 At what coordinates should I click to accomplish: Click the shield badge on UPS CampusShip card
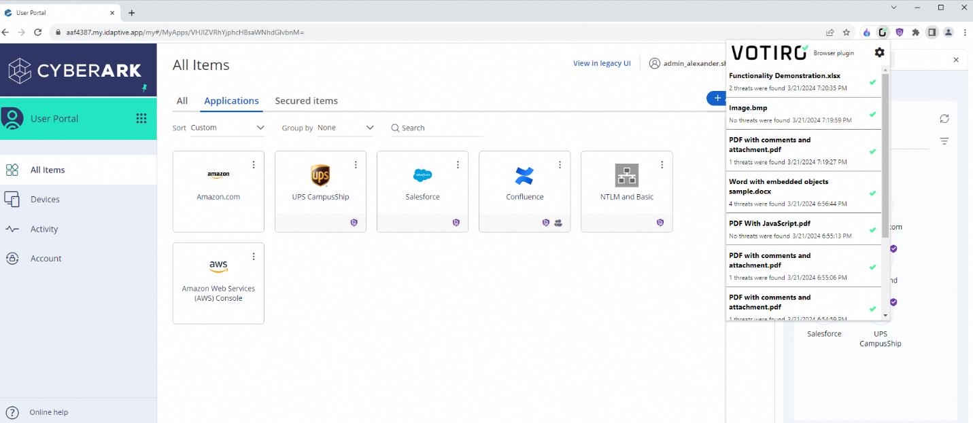pyautogui.click(x=354, y=223)
